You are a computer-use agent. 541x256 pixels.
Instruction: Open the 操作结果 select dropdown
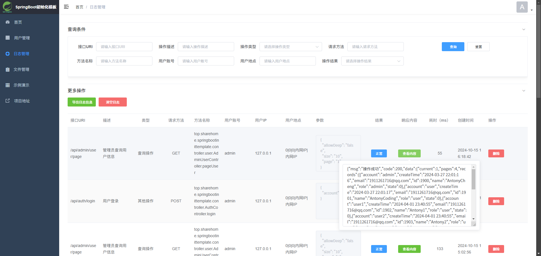click(x=373, y=61)
